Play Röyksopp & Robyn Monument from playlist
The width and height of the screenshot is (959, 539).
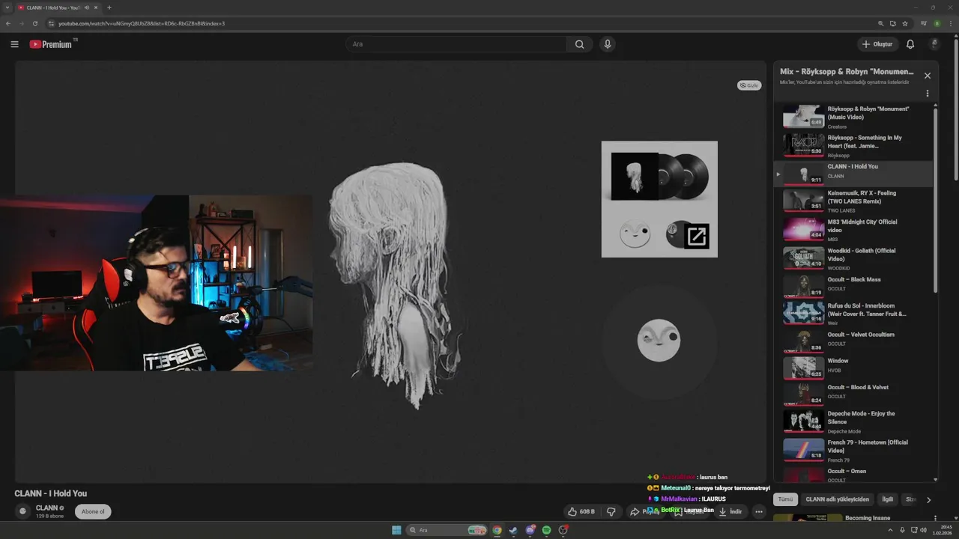pyautogui.click(x=853, y=117)
